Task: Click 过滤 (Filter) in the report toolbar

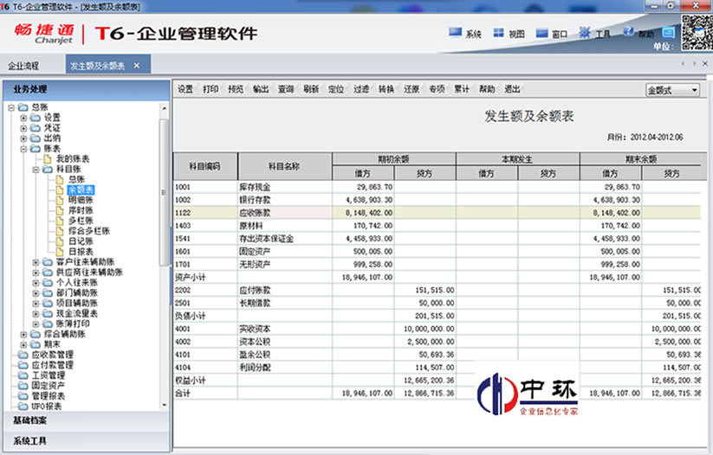Action: (361, 89)
